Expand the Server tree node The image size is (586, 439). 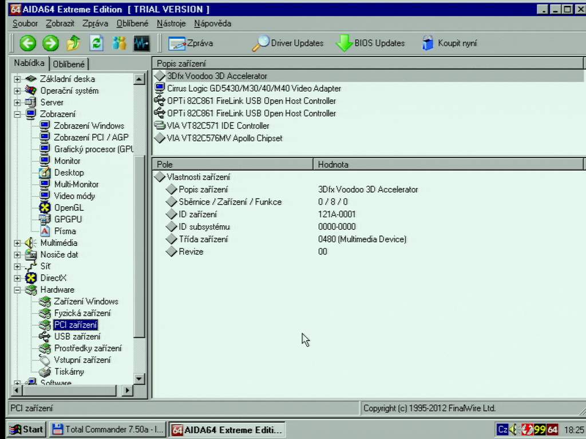tap(17, 102)
